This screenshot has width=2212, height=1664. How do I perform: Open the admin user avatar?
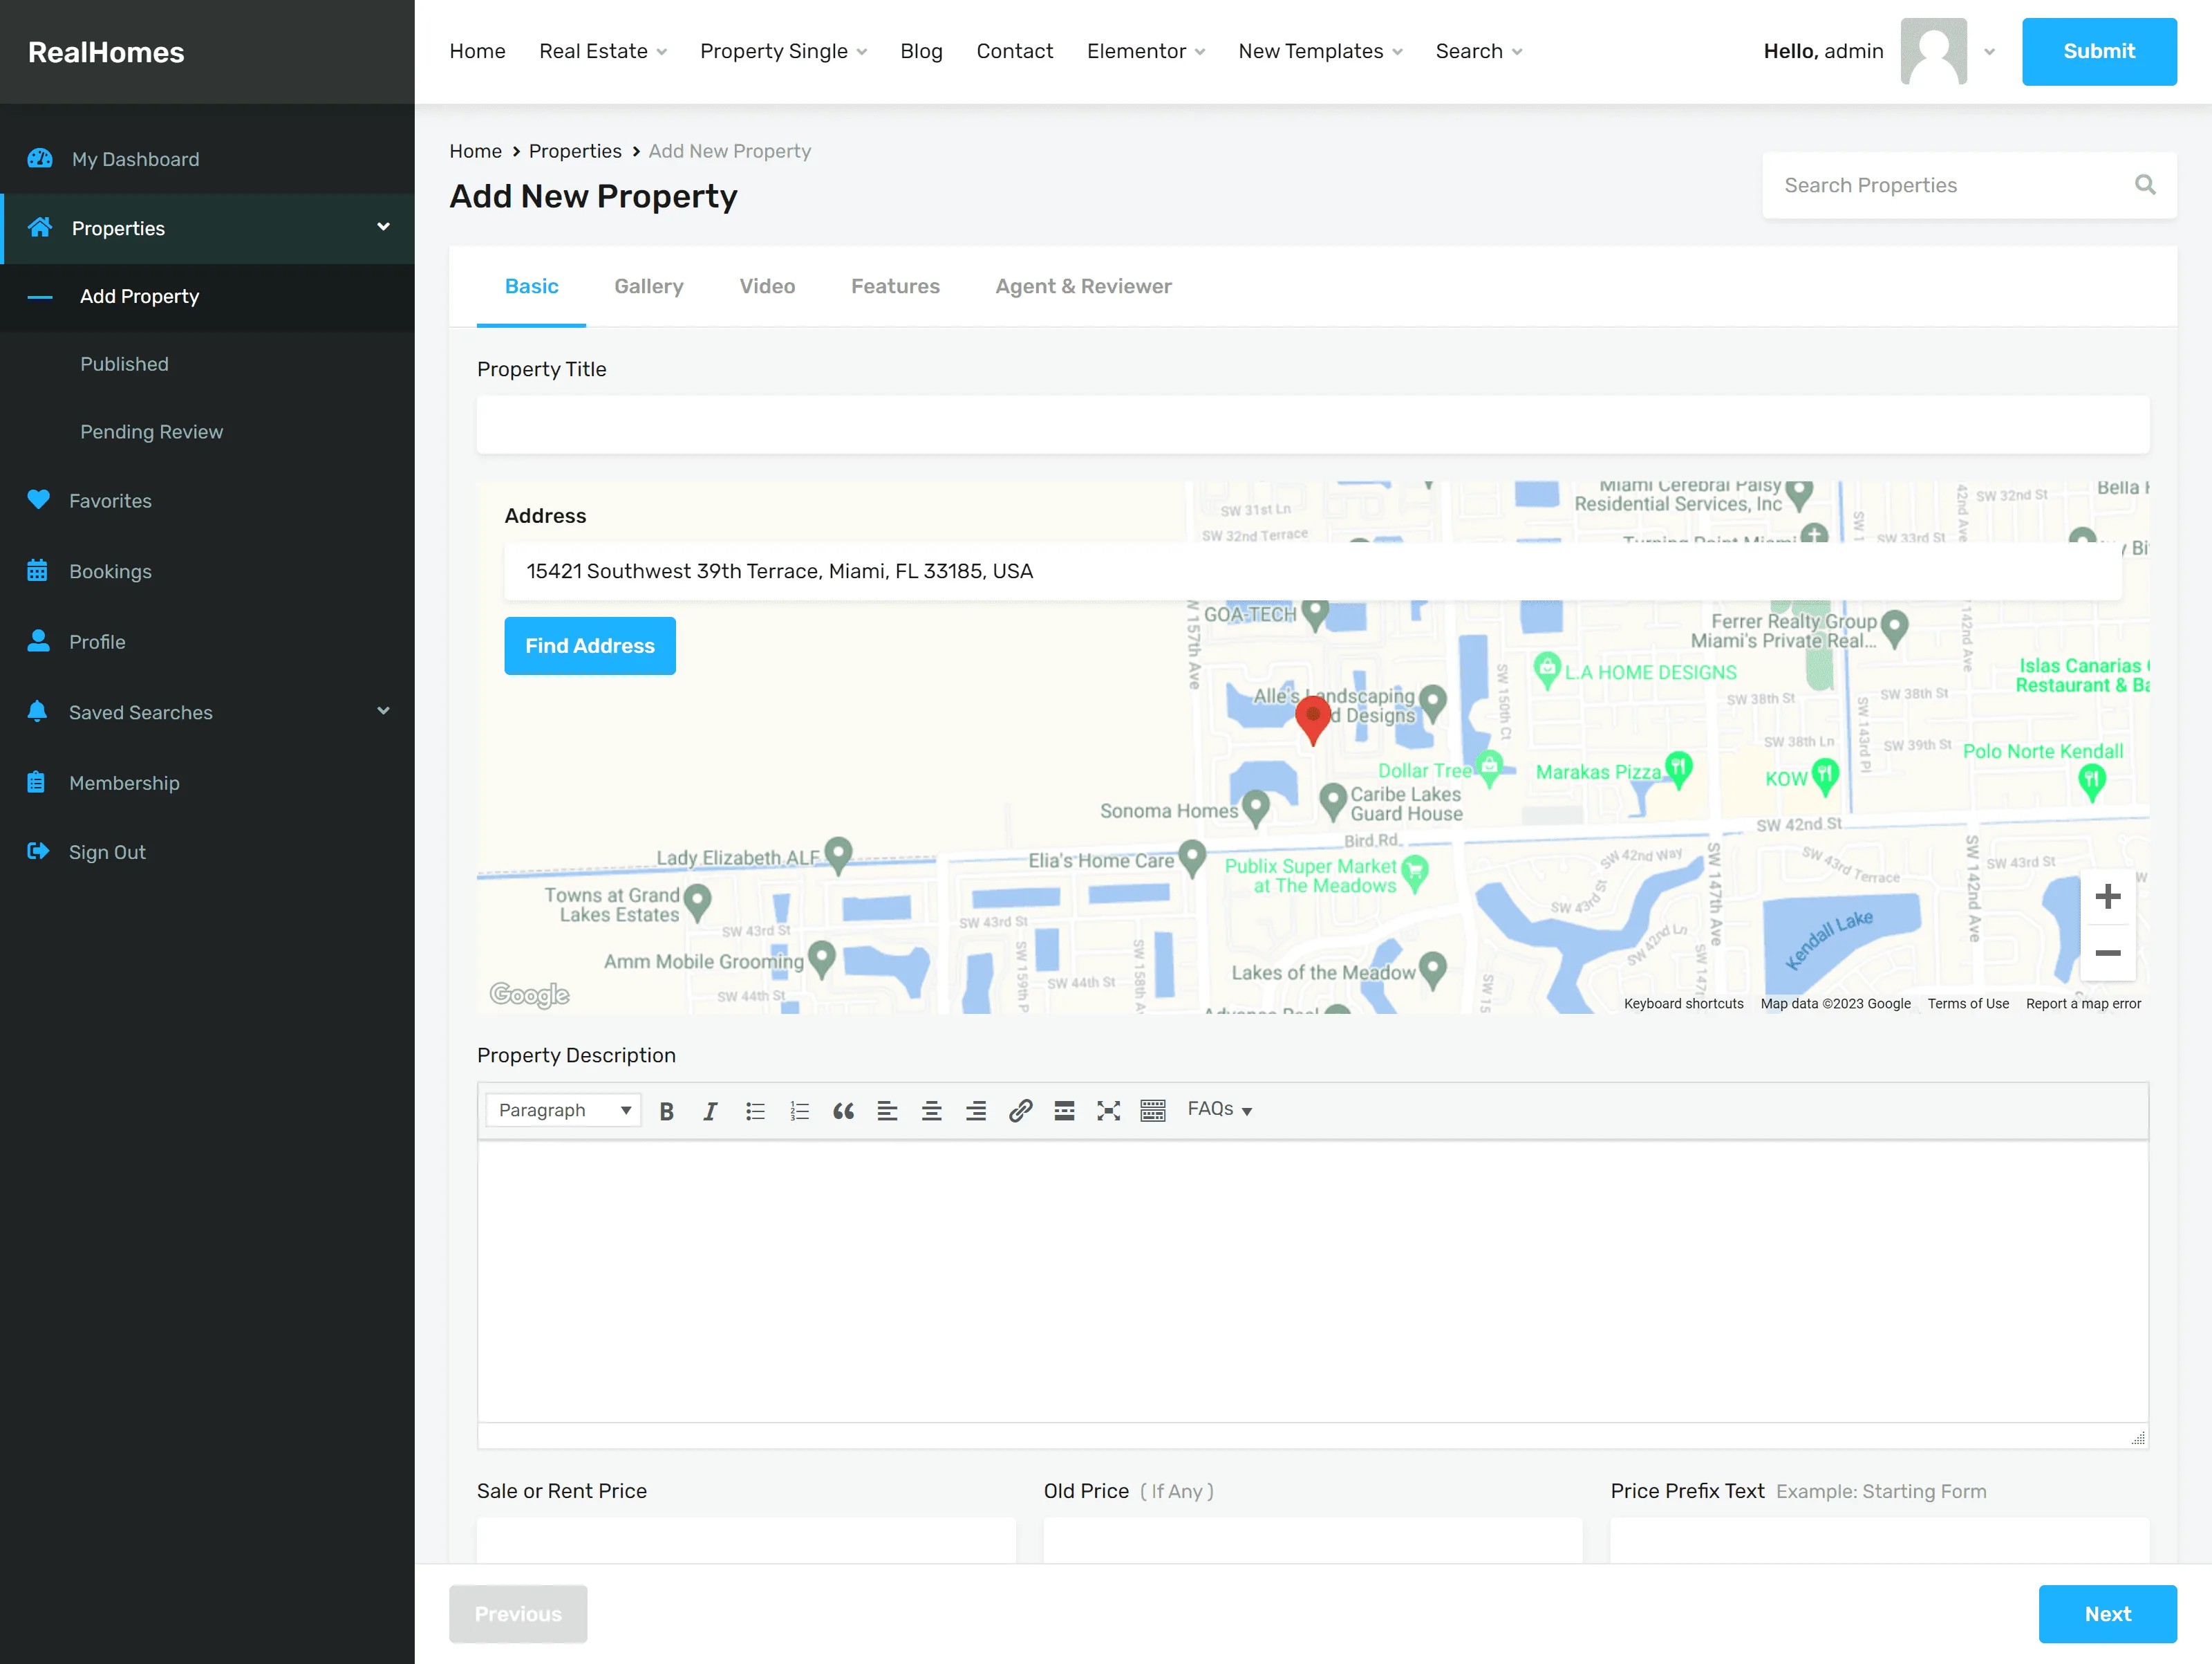(x=1933, y=51)
